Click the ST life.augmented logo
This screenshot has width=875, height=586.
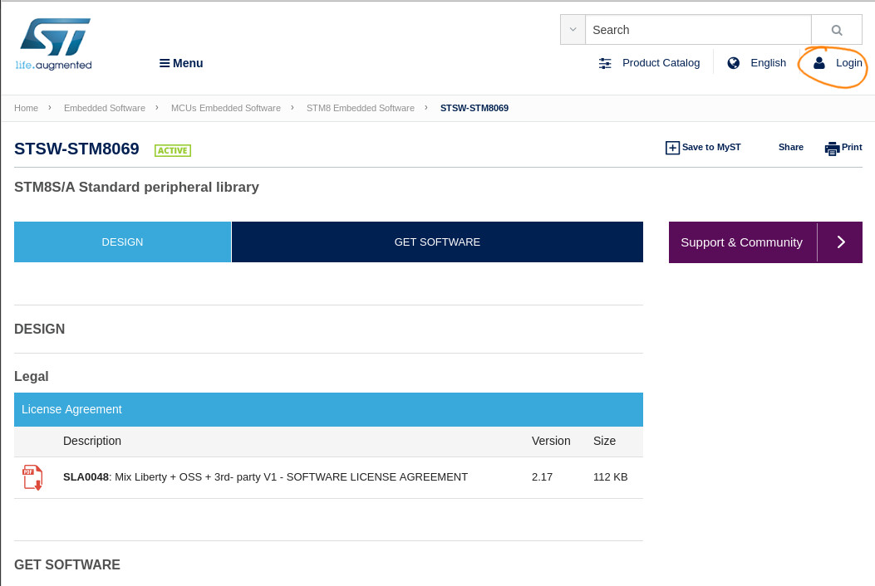pos(54,44)
